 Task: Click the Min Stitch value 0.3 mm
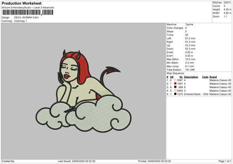pyautogui.click(x=190, y=63)
